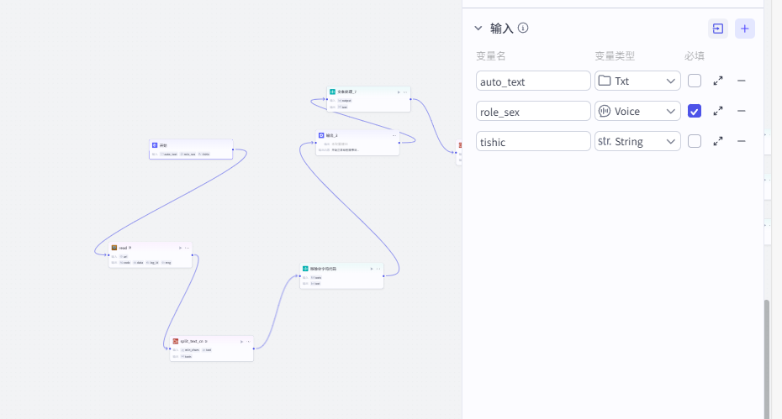Open the Txt variable type dropdown
This screenshot has height=419, width=782.
637,81
